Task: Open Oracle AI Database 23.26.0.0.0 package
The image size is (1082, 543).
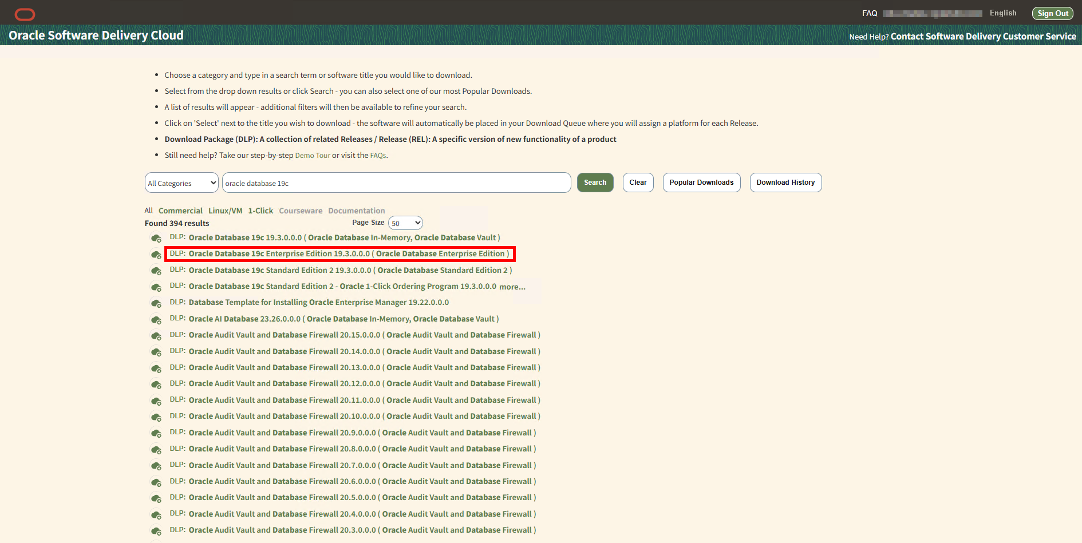Action: pyautogui.click(x=343, y=319)
